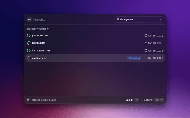190x118 pixels.
Task: Click the amazon.com status circle icon
Action: [28, 58]
